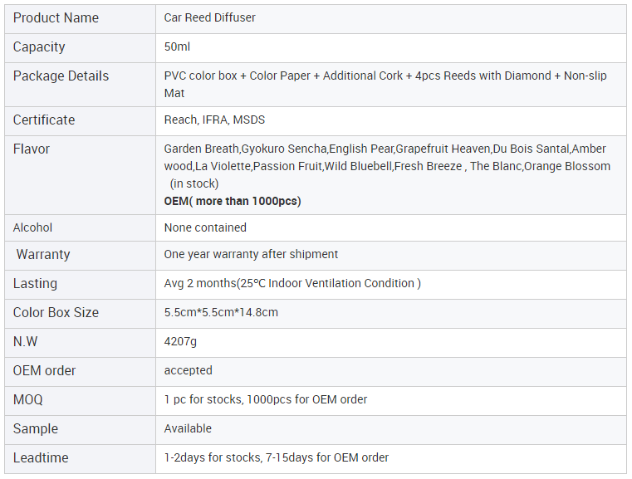
Task: Click the "Package Details" label
Action: tap(61, 76)
